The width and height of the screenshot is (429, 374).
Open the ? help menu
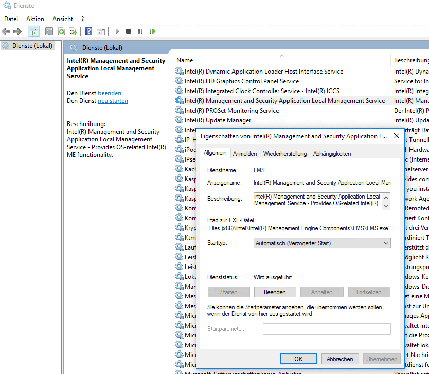point(83,19)
